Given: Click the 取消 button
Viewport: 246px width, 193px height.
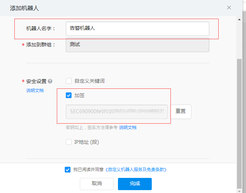Looking at the screenshot, I should pos(97,184).
